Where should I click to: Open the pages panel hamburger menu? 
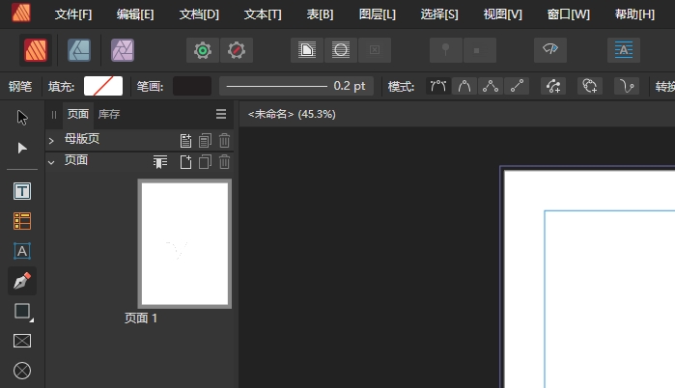click(221, 114)
